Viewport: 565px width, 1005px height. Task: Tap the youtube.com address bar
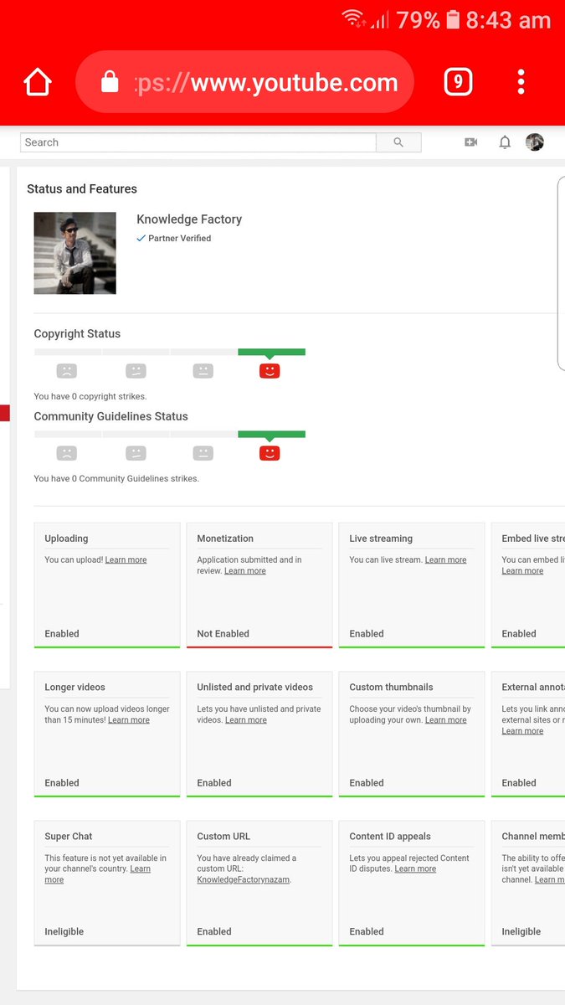click(244, 82)
